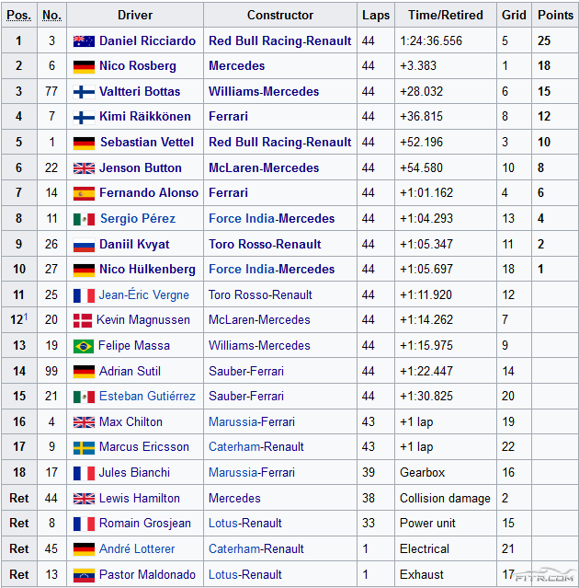Viewport: 579px width, 588px height.
Task: Click the Swedish flag next to Marcus Ericsson
Action: click(x=84, y=447)
